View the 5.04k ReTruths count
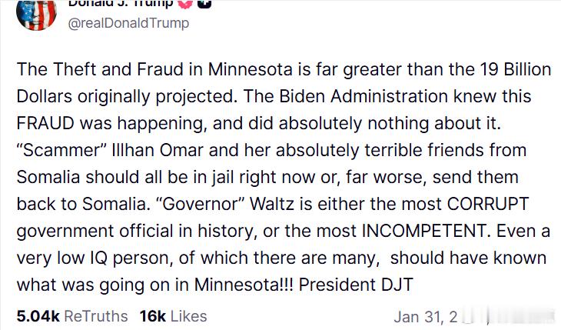The image size is (561, 330). pyautogui.click(x=38, y=315)
